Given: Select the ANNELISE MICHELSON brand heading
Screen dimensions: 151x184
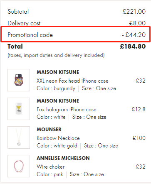Looking at the screenshot, I should tap(63, 158).
